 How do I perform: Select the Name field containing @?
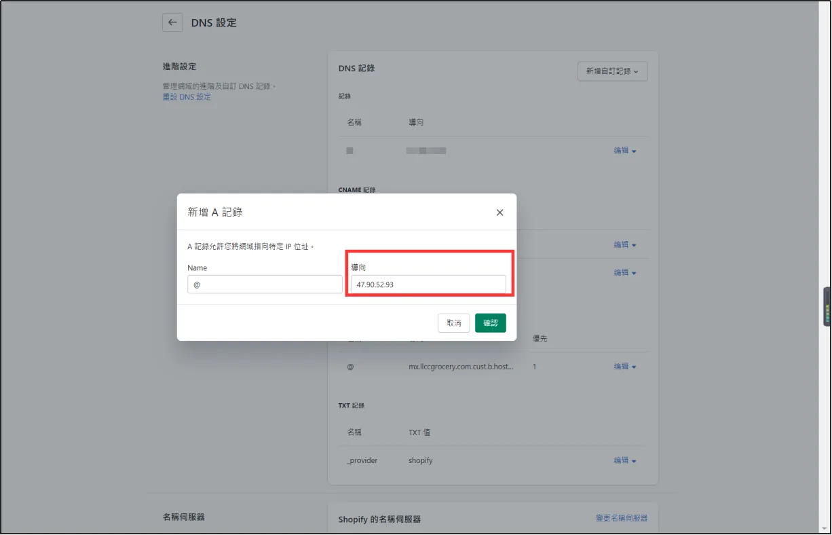coord(265,284)
